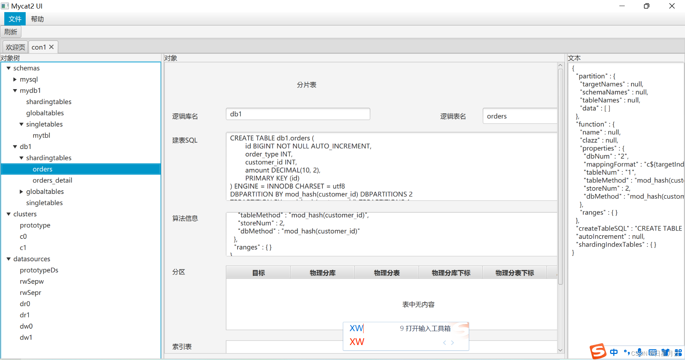The height and width of the screenshot is (360, 685).
Task: Collapse the datasources tree node
Action: tap(9, 259)
